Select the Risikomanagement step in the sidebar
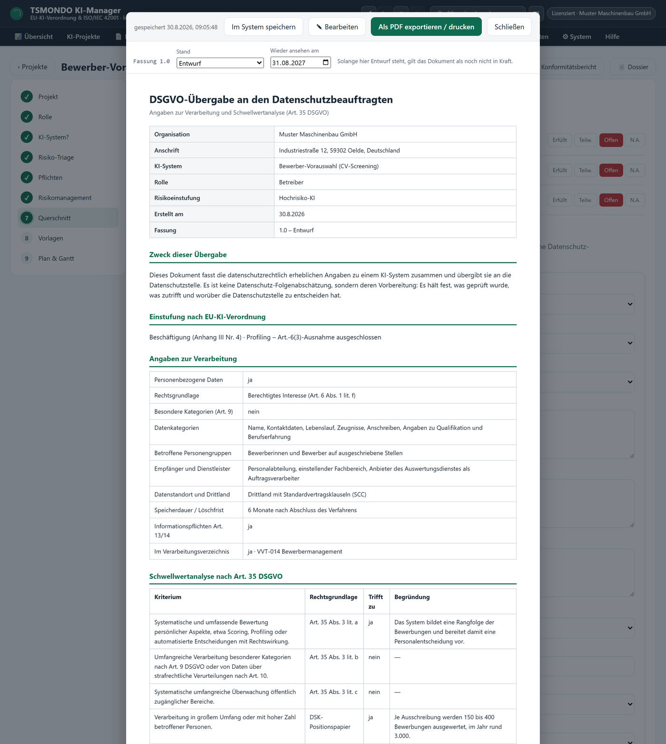Screen dimensions: 666x744 [x=69, y=198]
